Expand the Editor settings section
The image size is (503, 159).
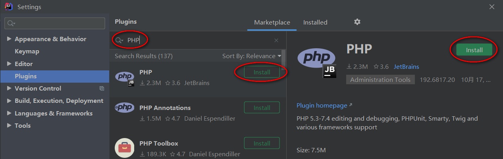(9, 64)
